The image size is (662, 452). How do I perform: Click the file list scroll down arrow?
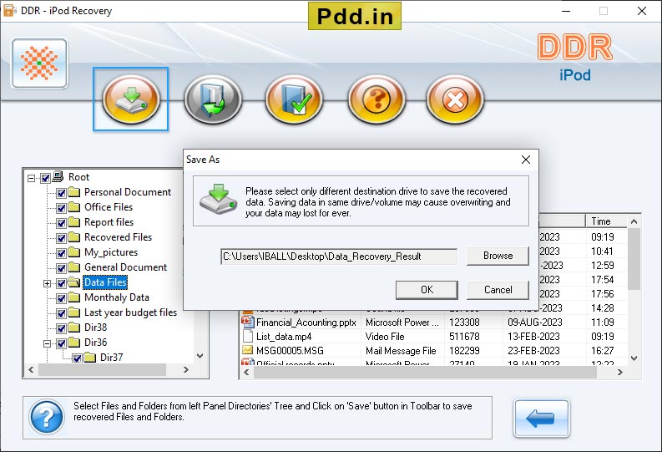(634, 358)
